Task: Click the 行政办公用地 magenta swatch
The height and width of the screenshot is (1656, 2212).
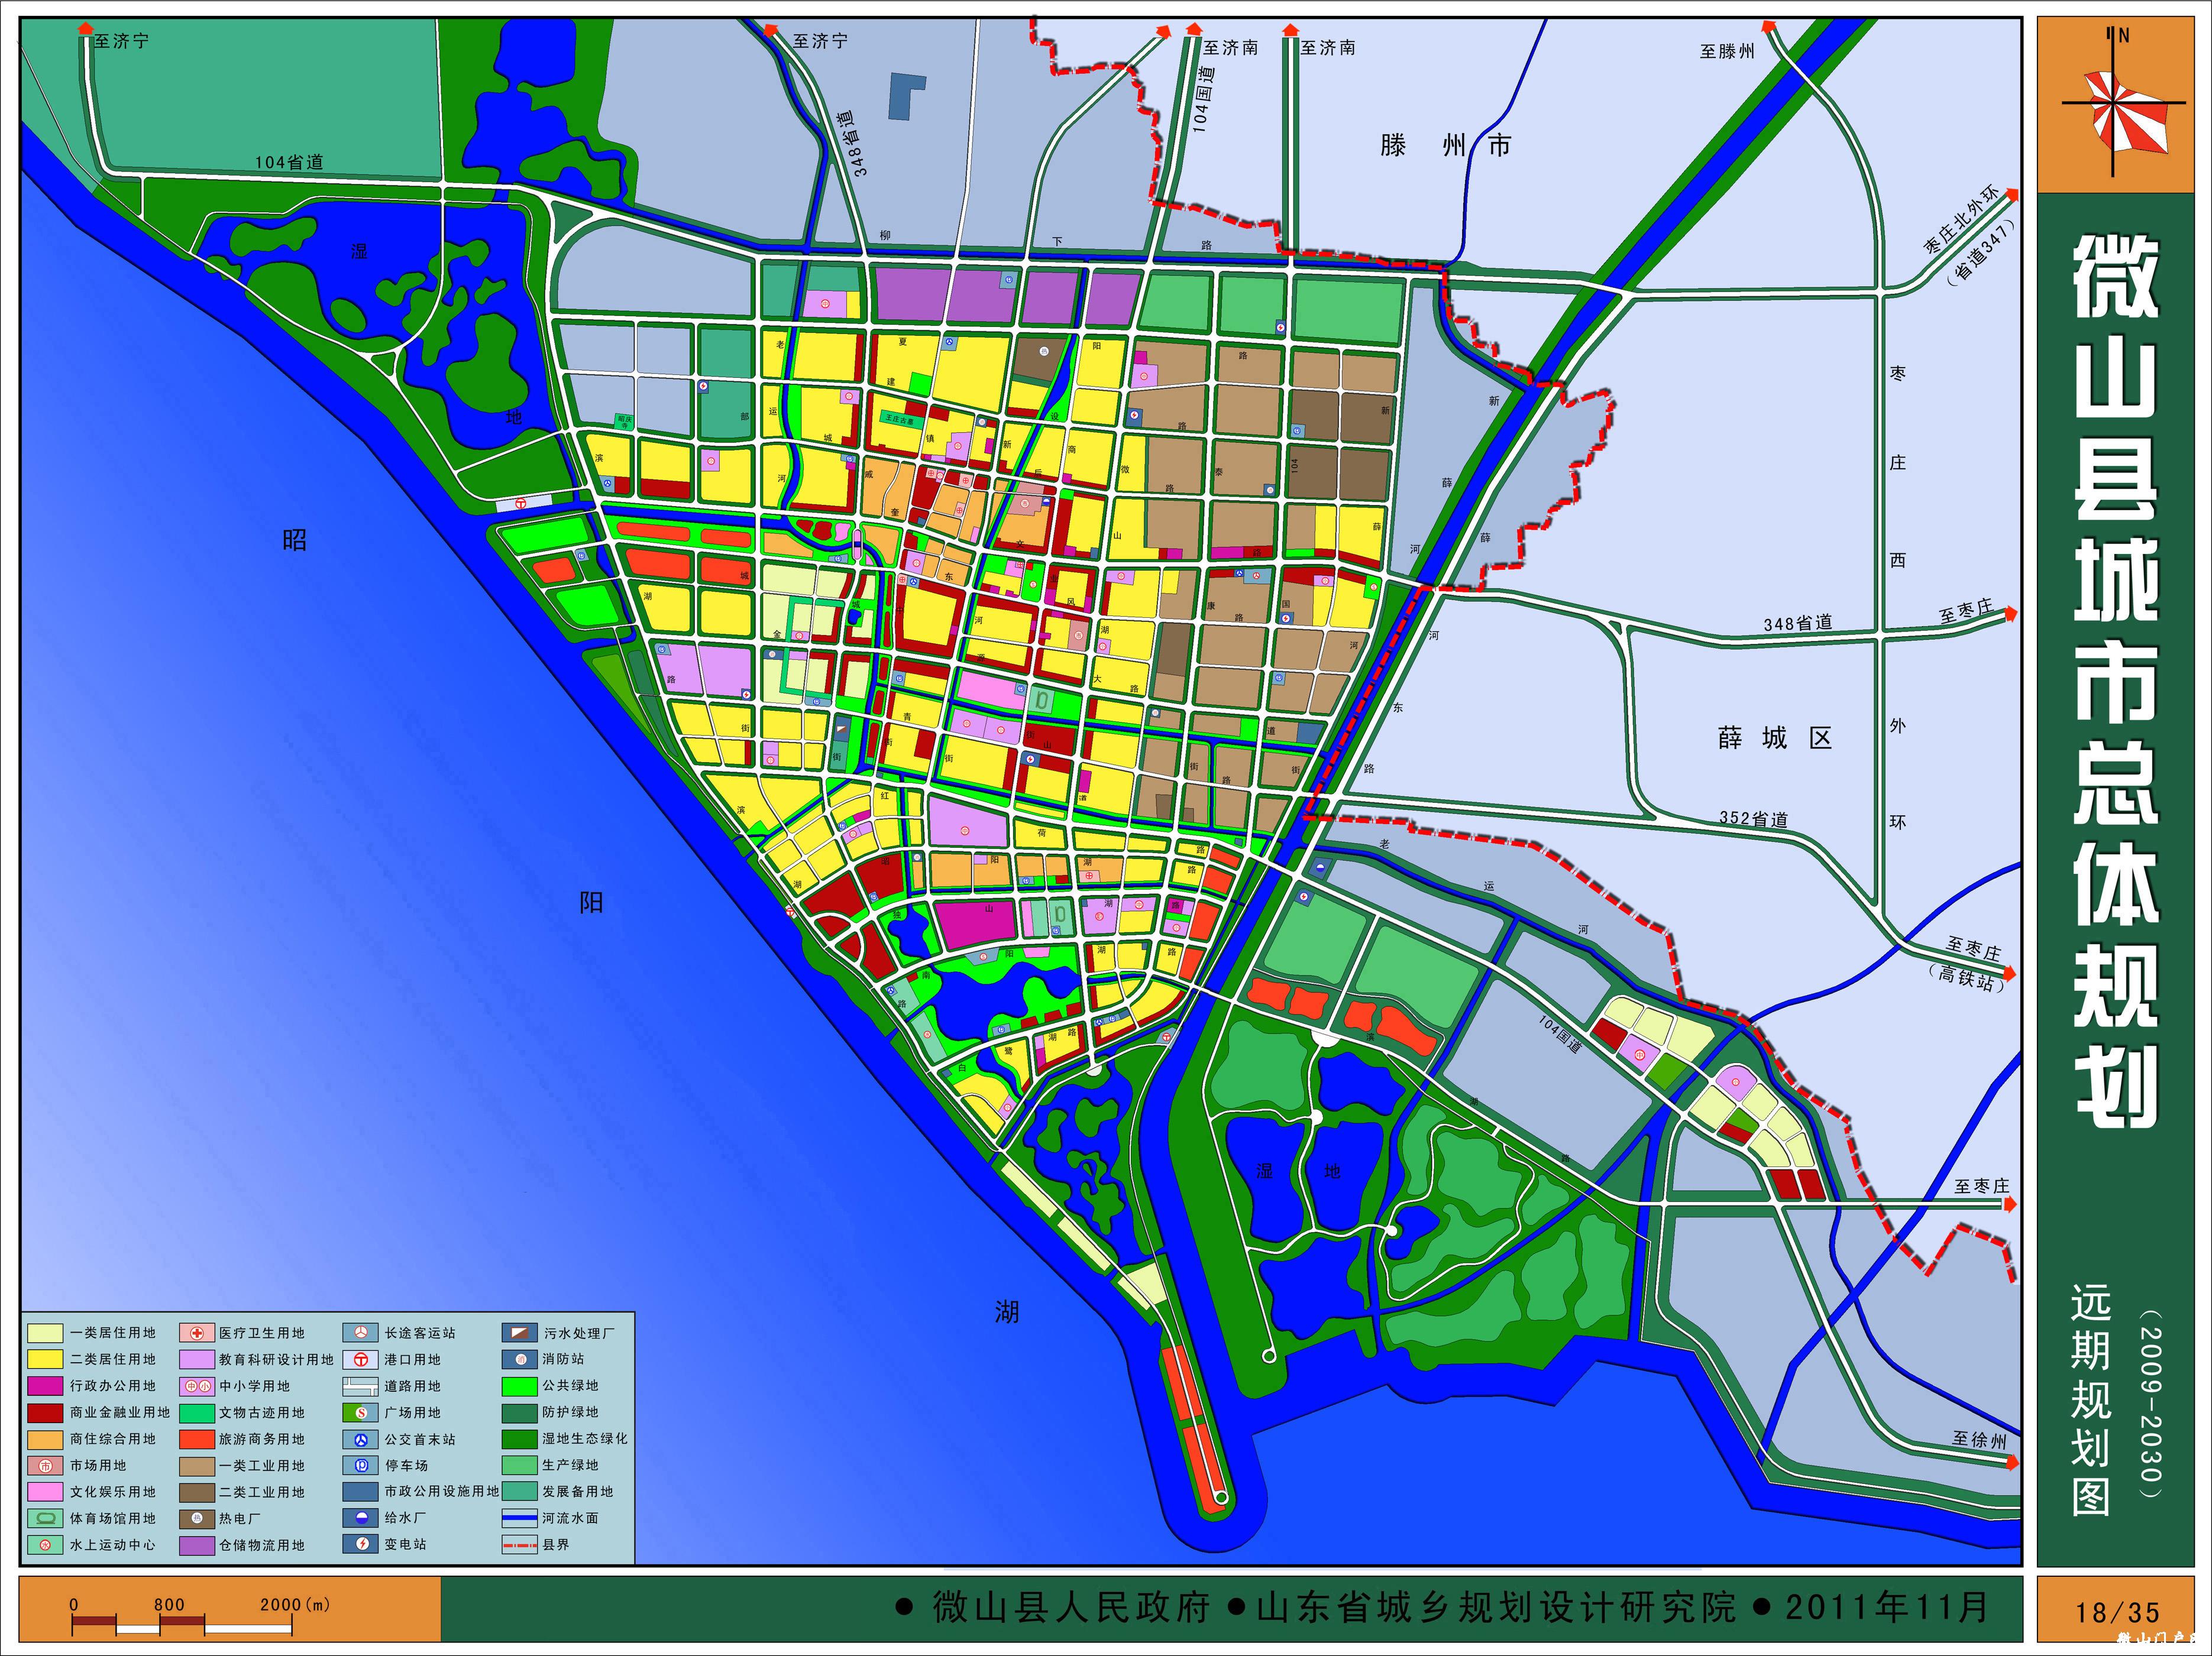Action: [45, 1386]
